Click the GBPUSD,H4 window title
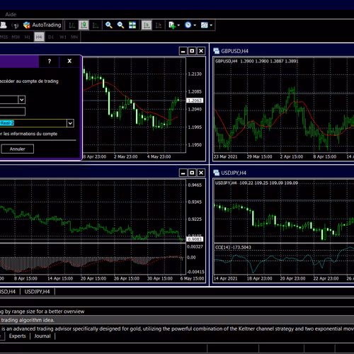354x354 pixels. pos(235,51)
